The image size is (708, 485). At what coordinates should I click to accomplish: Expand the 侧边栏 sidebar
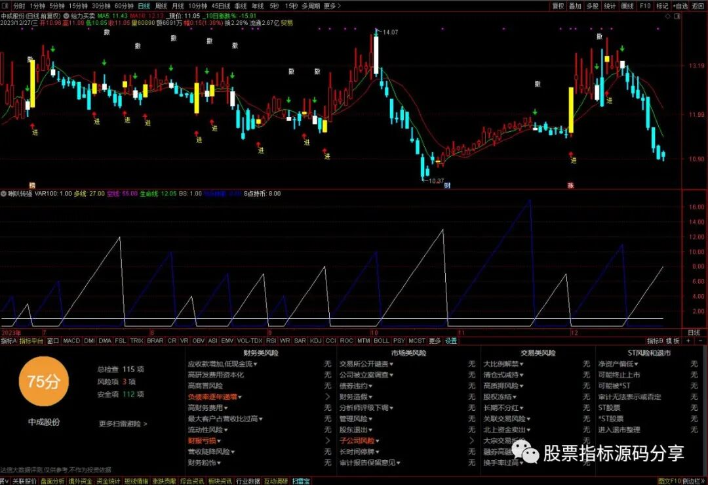point(694,481)
